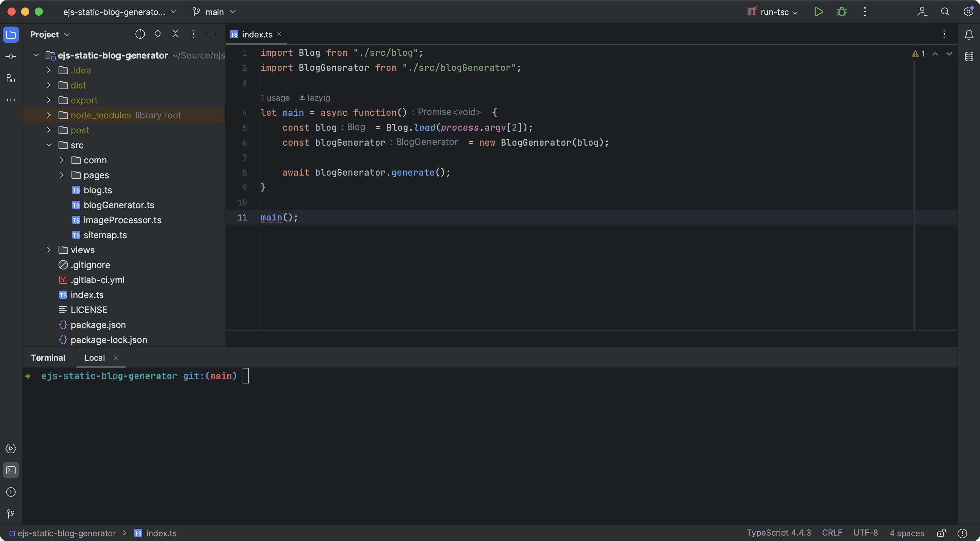Change UTF-8 encoding in status bar
The image size is (980, 541).
pyautogui.click(x=865, y=533)
